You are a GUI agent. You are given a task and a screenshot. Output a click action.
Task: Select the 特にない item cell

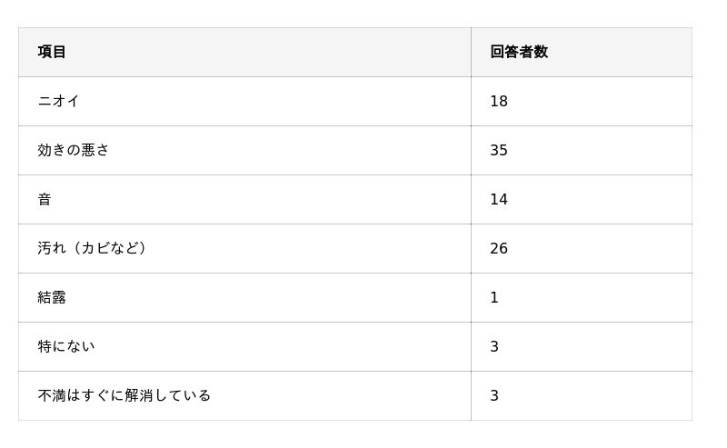coord(66,346)
